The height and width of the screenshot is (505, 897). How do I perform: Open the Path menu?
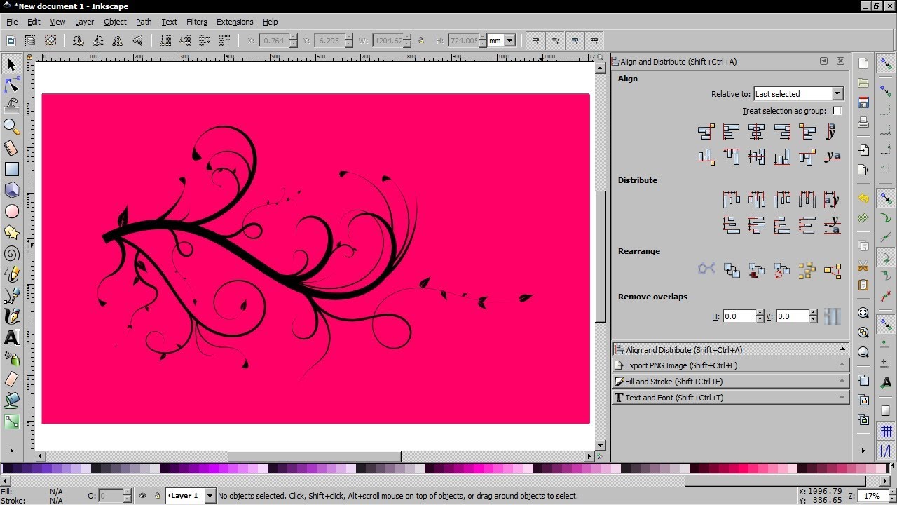point(144,22)
